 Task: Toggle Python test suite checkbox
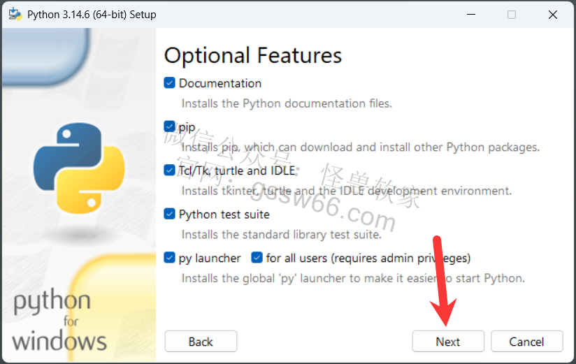click(169, 214)
